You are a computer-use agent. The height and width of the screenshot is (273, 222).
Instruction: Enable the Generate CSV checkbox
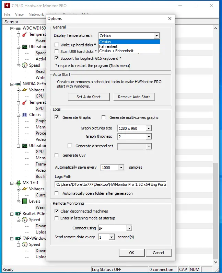click(x=57, y=155)
